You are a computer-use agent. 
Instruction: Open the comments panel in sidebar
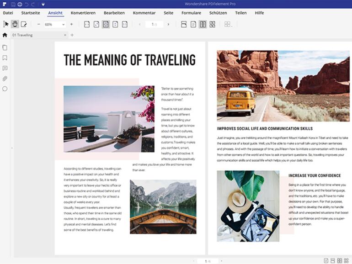(5, 68)
